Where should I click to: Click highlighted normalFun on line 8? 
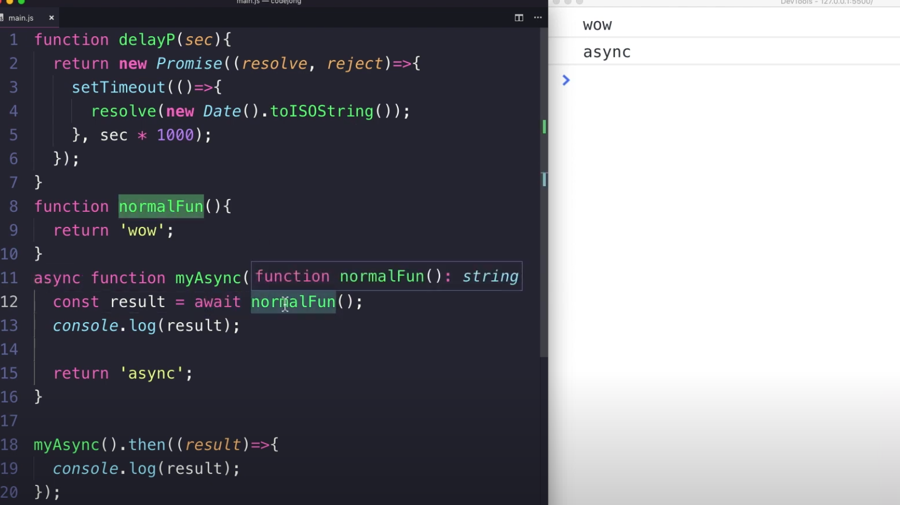tap(161, 207)
